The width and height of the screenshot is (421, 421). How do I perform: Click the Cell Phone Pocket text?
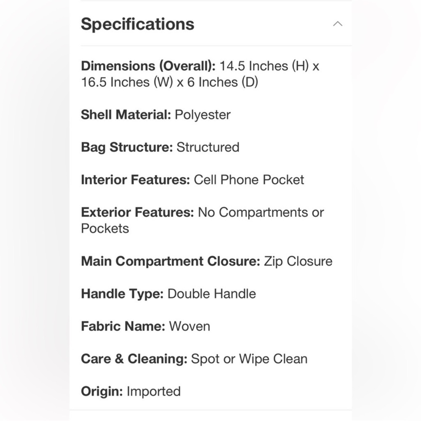click(249, 180)
